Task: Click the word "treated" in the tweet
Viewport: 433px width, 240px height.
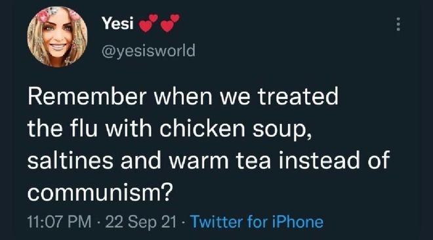Action: click(298, 96)
